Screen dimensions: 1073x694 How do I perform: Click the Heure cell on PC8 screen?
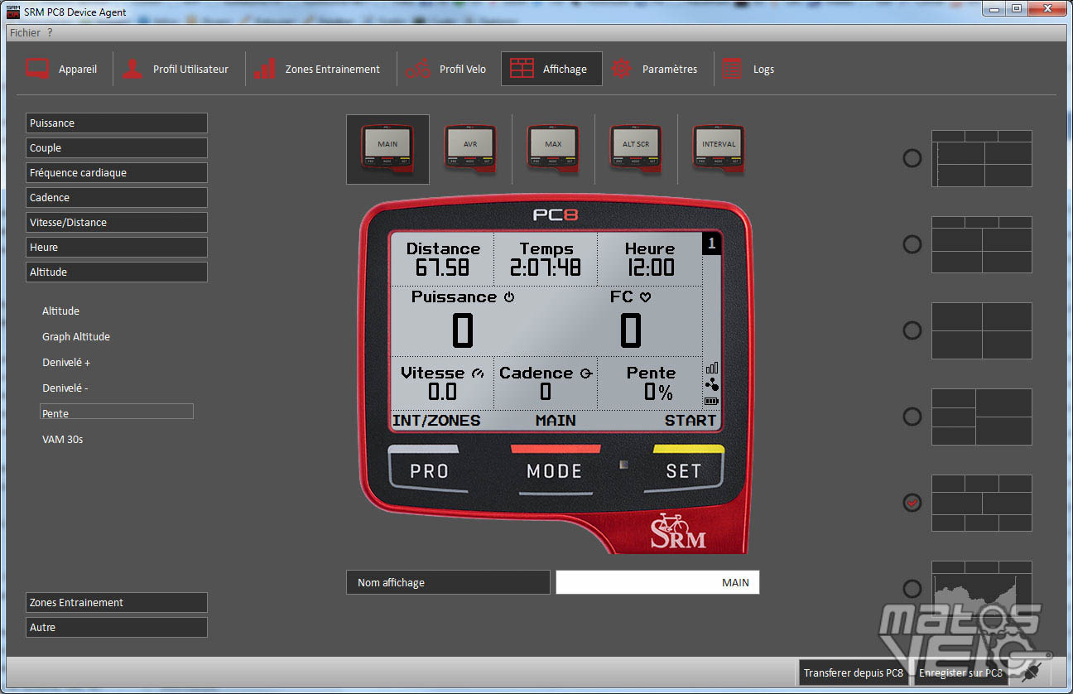coord(649,259)
